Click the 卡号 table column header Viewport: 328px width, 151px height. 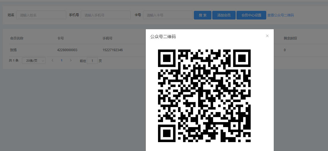click(x=60, y=38)
